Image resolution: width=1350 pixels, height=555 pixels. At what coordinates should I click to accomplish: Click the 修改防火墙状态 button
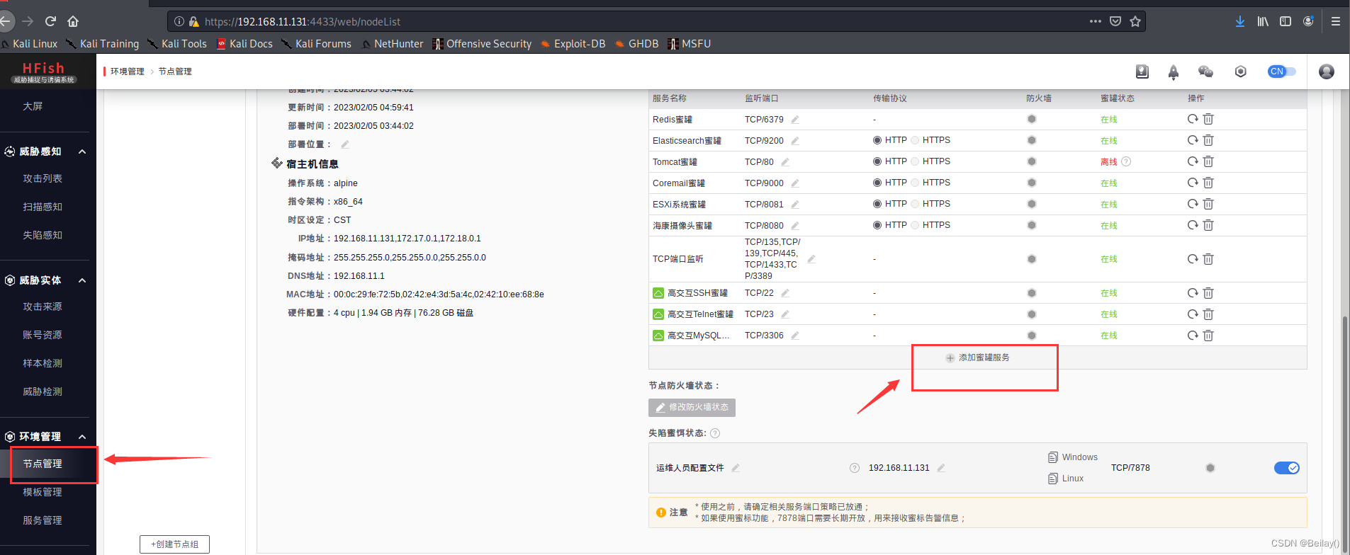coord(692,407)
